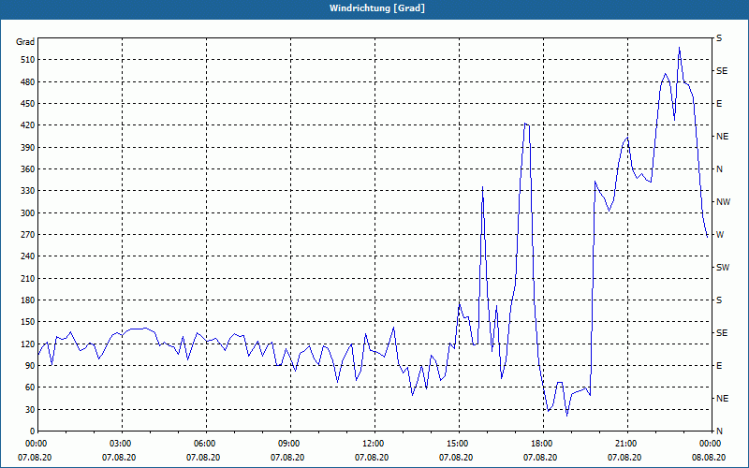749x468 pixels.
Task: Click the NW compass label on right axis
Action: pyautogui.click(x=723, y=201)
